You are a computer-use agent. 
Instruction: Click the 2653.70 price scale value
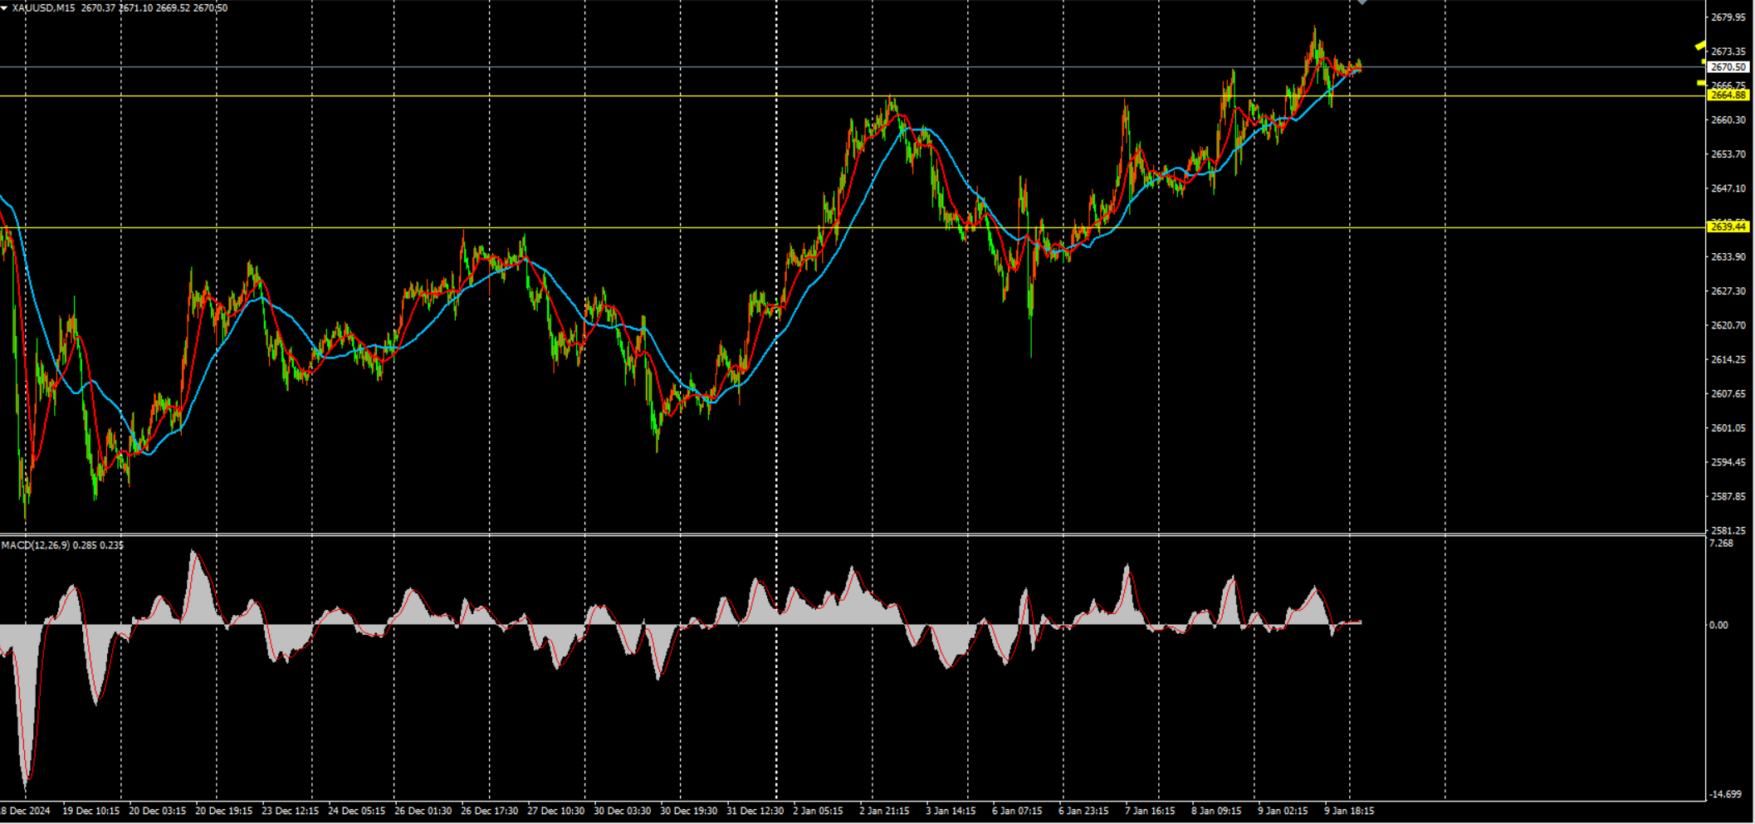click(x=1728, y=154)
